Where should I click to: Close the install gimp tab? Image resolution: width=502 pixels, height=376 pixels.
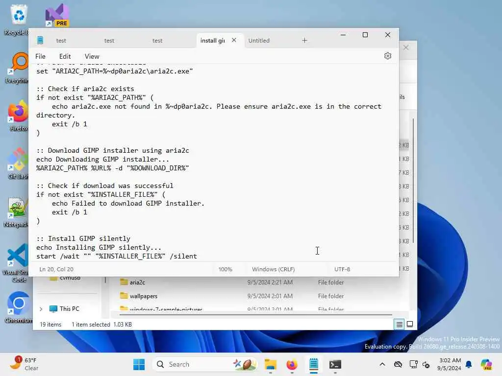pyautogui.click(x=234, y=40)
